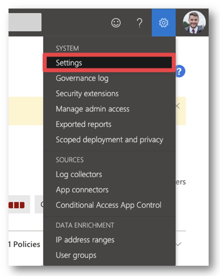Dismiss the yellow banner with X

pyautogui.click(x=178, y=106)
